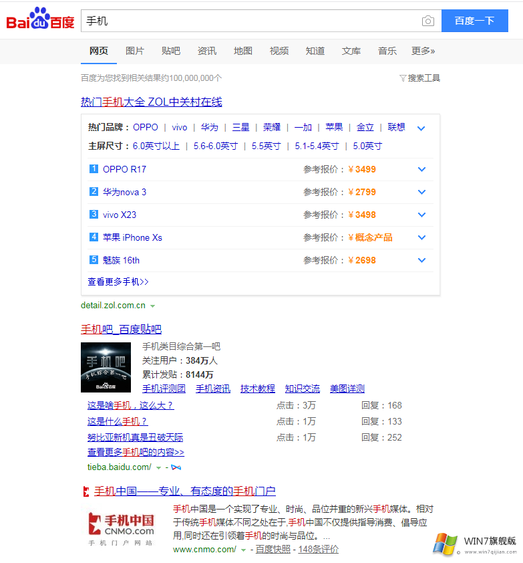Filter by vivo brand link

[x=180, y=127]
